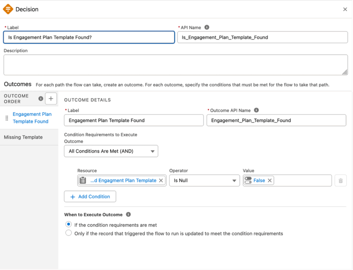Click the Add Condition button
This screenshot has width=353, height=270.
(x=90, y=197)
